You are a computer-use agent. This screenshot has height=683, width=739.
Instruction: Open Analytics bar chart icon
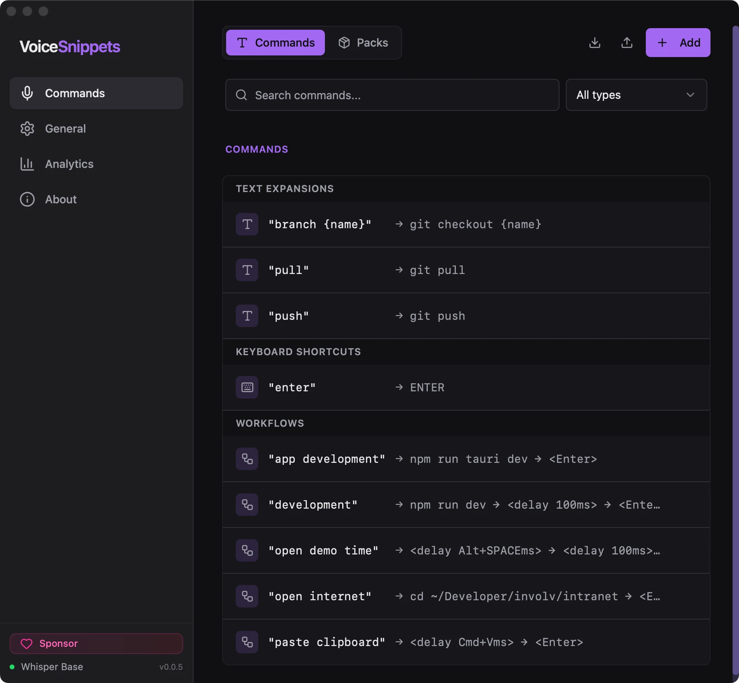27,164
